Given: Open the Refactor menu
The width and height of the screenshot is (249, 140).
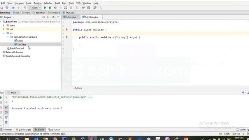Looking at the screenshot, I should pos(48,3).
